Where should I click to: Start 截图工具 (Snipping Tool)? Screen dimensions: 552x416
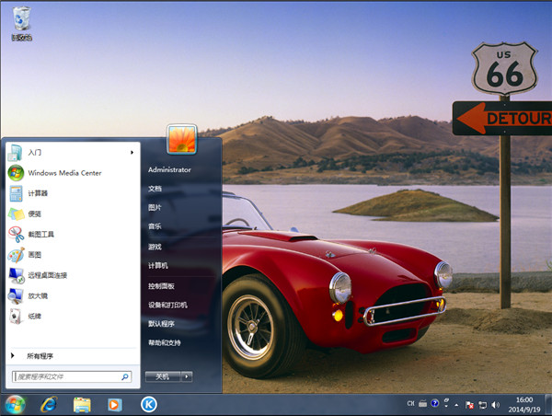click(40, 235)
